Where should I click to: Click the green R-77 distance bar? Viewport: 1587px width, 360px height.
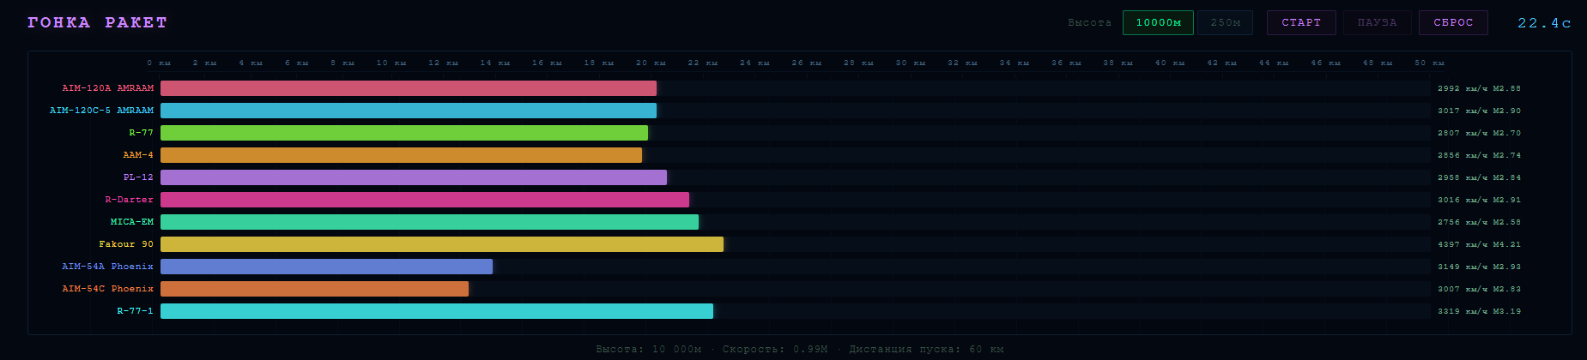[x=403, y=133]
